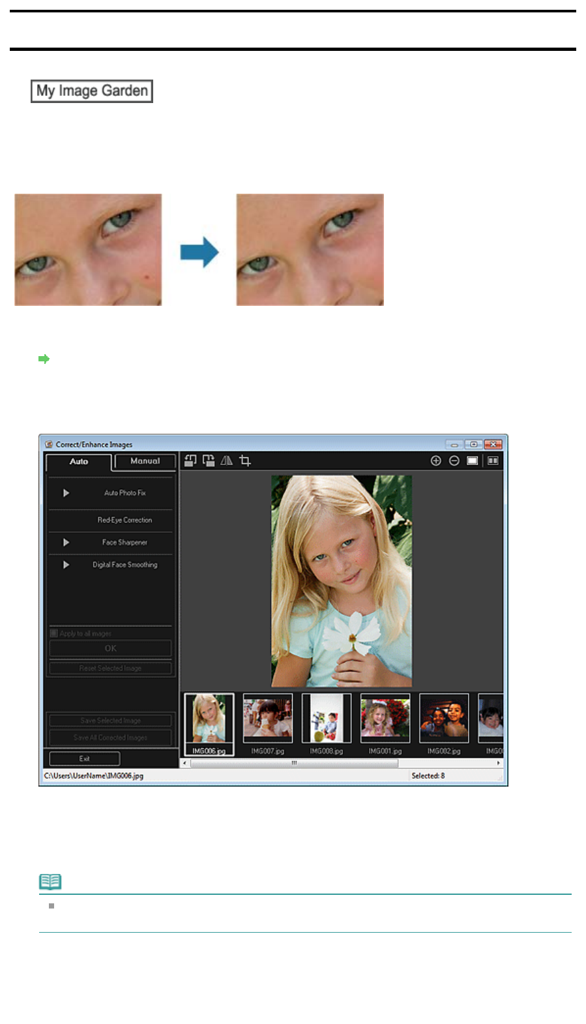Show image in full view icon

pos(473,460)
